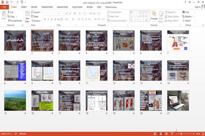Image resolution: width=205 pixels, height=136 pixels.
Task: Click the Cut command
Action: pyautogui.click(x=10, y=12)
